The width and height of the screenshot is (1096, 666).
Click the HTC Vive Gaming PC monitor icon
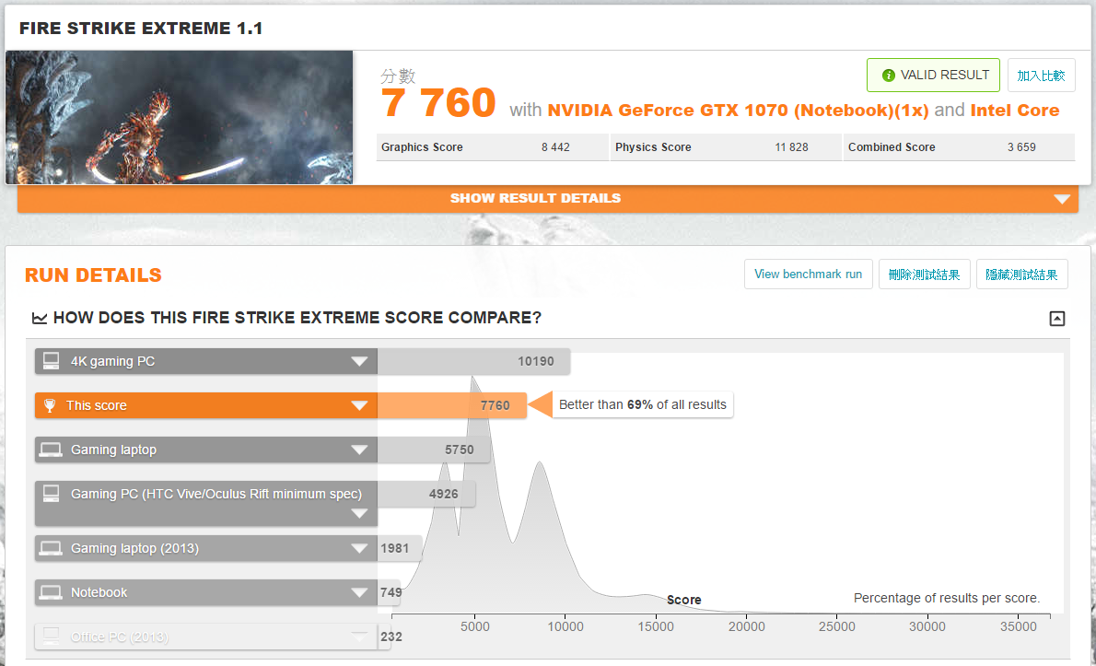[x=52, y=494]
